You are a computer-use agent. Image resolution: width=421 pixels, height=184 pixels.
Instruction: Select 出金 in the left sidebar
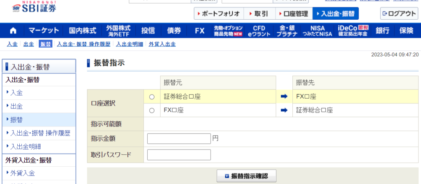point(16,106)
